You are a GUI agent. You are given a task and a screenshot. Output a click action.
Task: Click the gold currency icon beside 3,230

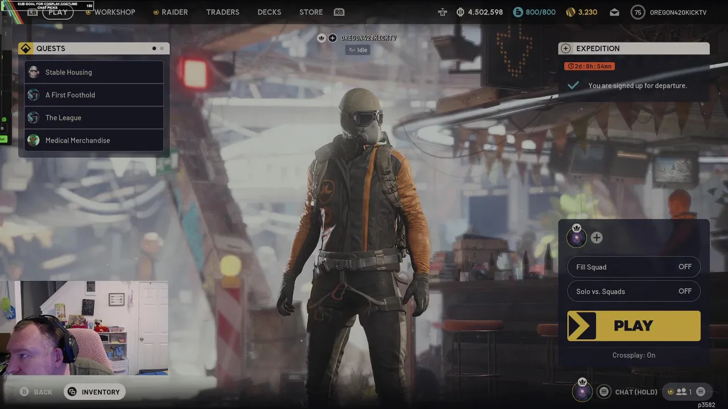pyautogui.click(x=570, y=12)
